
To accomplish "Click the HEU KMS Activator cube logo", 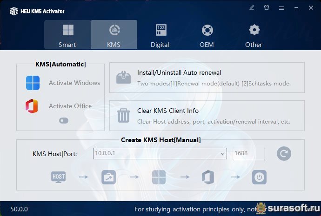I will pyautogui.click(x=13, y=11).
